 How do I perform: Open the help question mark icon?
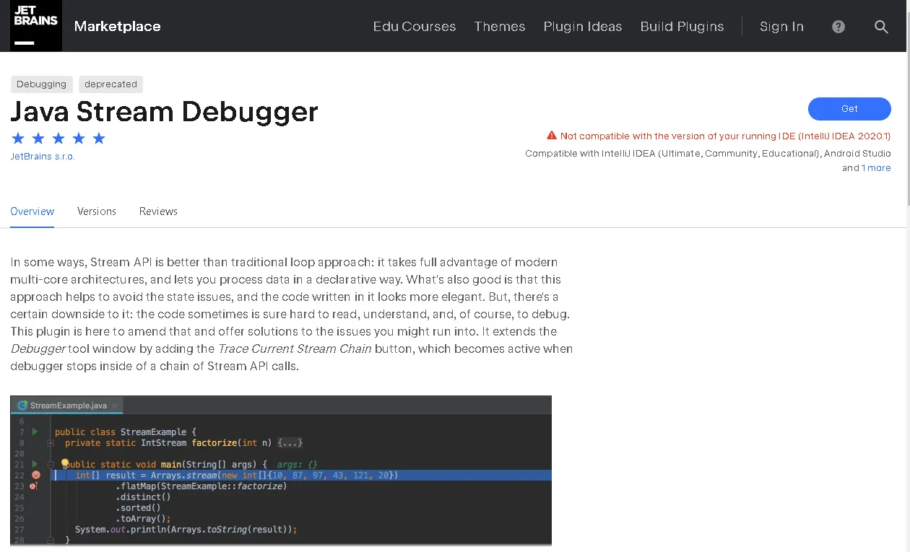click(838, 27)
